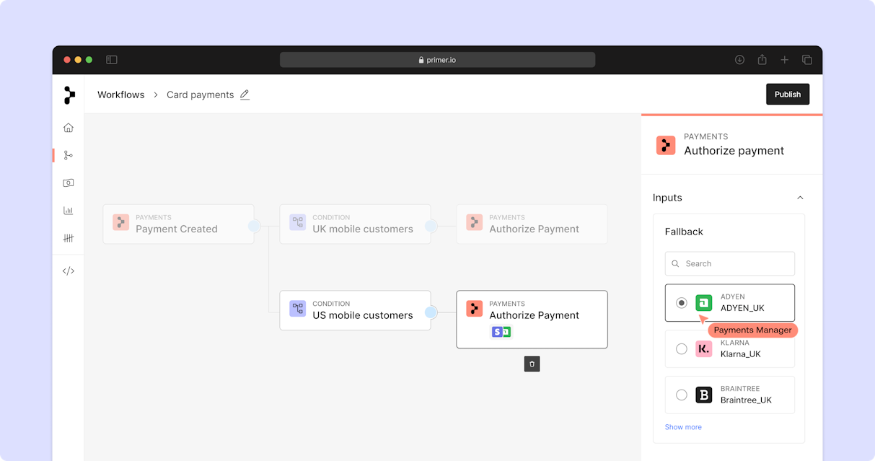The image size is (875, 461).
Task: Click the browser share icon
Action: pos(762,60)
